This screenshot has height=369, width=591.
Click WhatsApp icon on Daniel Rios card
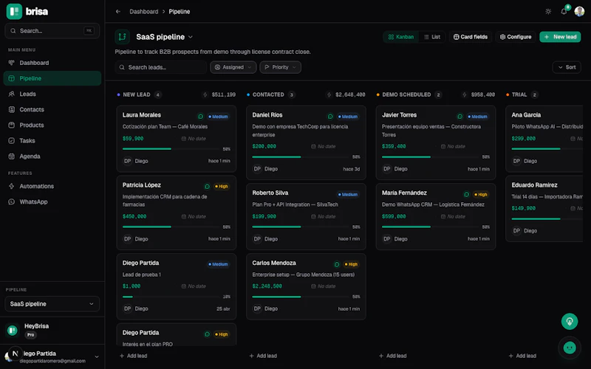pyautogui.click(x=330, y=117)
